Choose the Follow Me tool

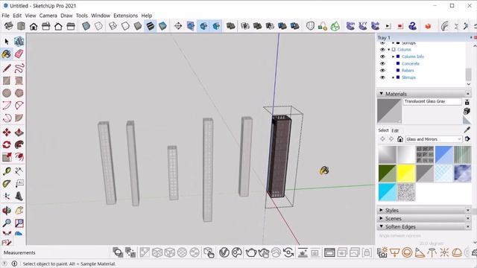[19, 144]
